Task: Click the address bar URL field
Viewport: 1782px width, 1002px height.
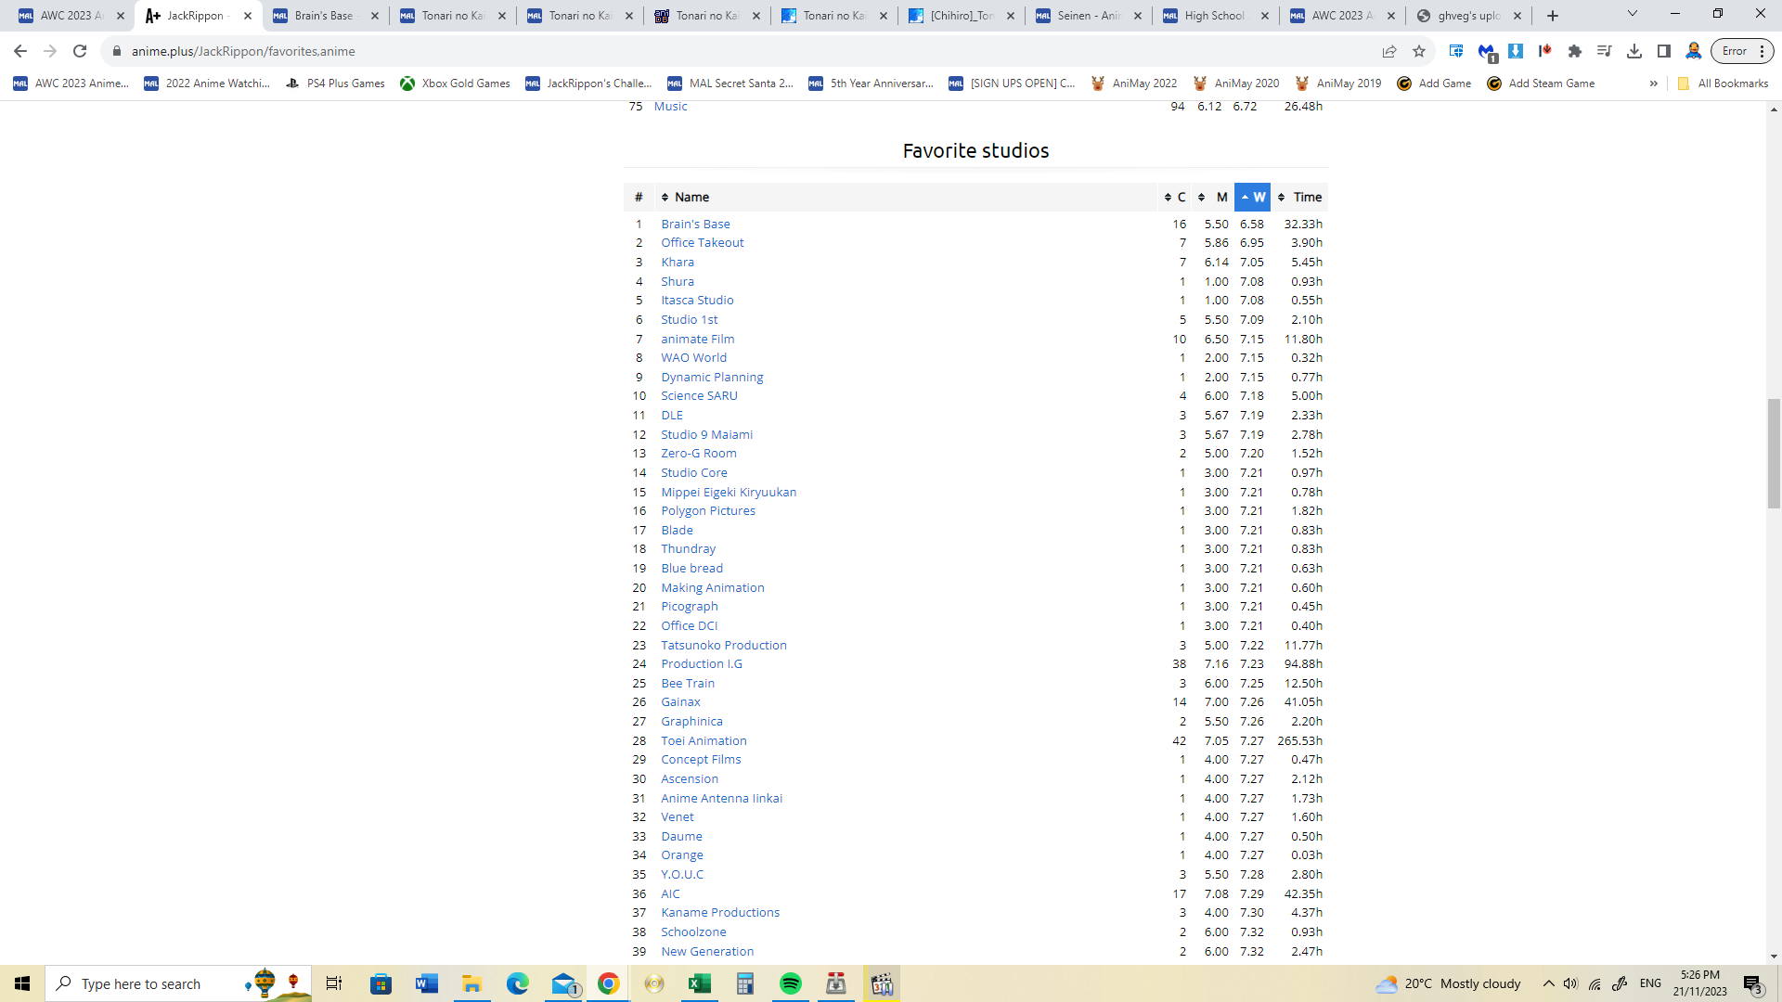Action: [x=650, y=51]
